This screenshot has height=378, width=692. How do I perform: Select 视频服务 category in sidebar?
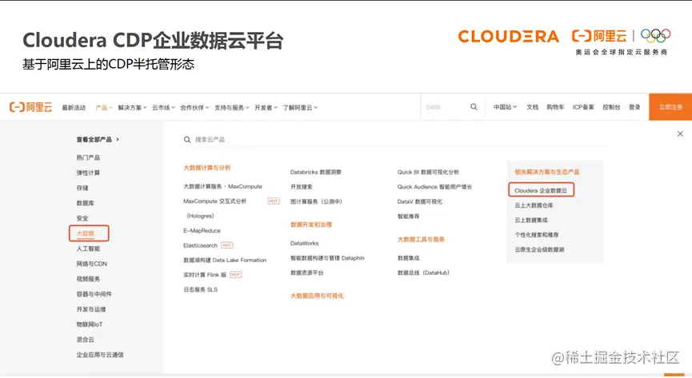88,279
